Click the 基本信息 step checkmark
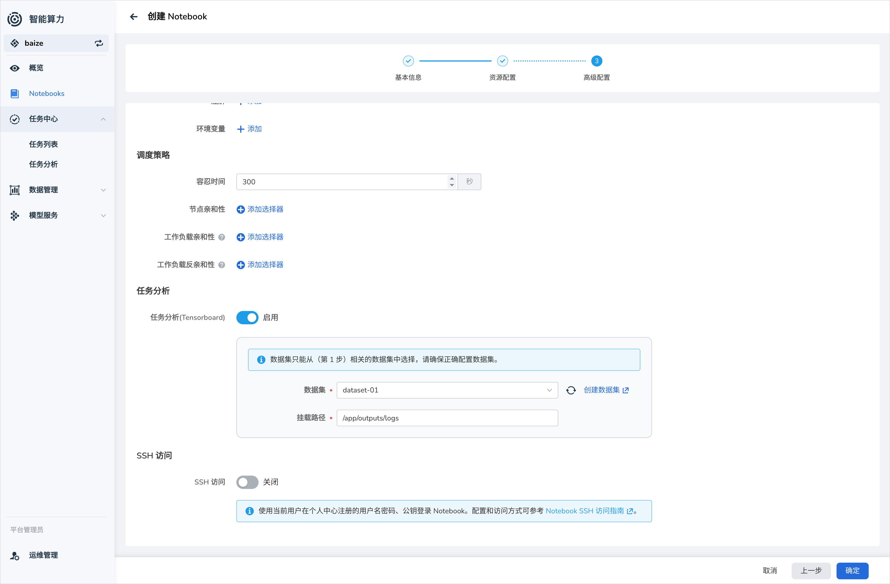Image resolution: width=890 pixels, height=584 pixels. tap(408, 61)
